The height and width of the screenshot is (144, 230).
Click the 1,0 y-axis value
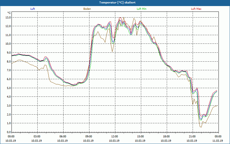(x=9, y=123)
